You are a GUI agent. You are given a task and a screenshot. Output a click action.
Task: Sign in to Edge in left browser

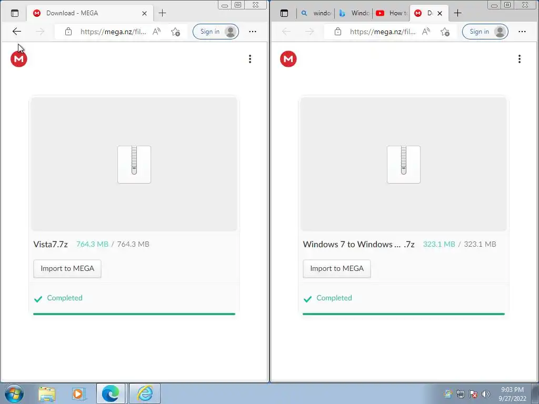[x=215, y=32]
